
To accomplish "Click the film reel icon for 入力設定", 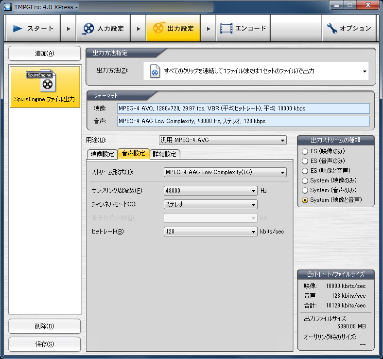I will (x=88, y=29).
